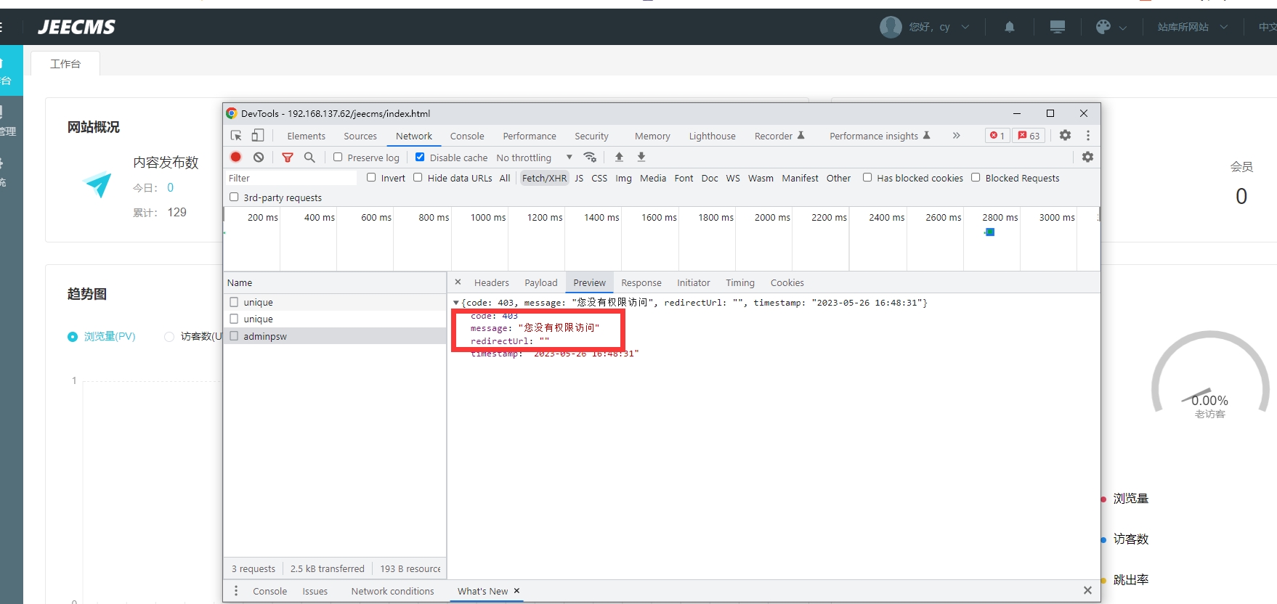Select the adminpsw request

point(265,336)
